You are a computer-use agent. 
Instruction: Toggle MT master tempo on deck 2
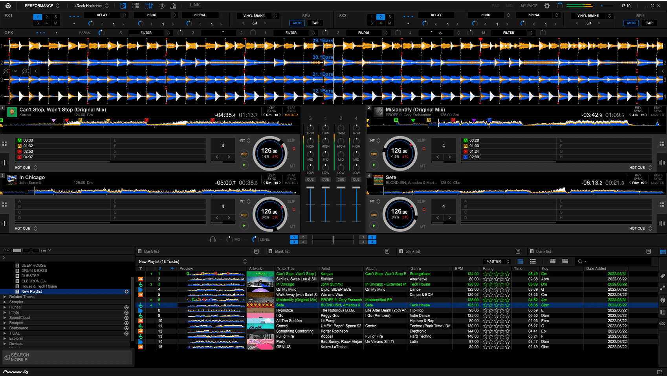coord(423,166)
